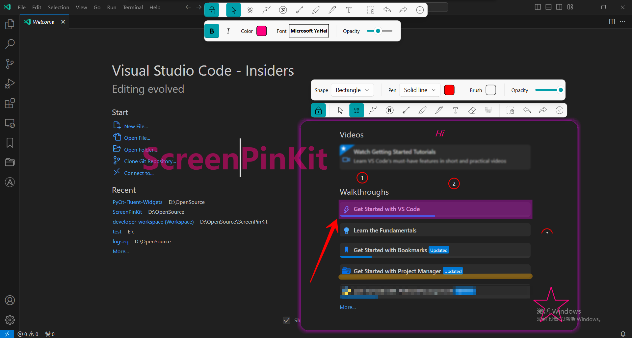The width and height of the screenshot is (632, 338).
Task: Open the Font combo box Microsoft YaHei
Action: [309, 31]
